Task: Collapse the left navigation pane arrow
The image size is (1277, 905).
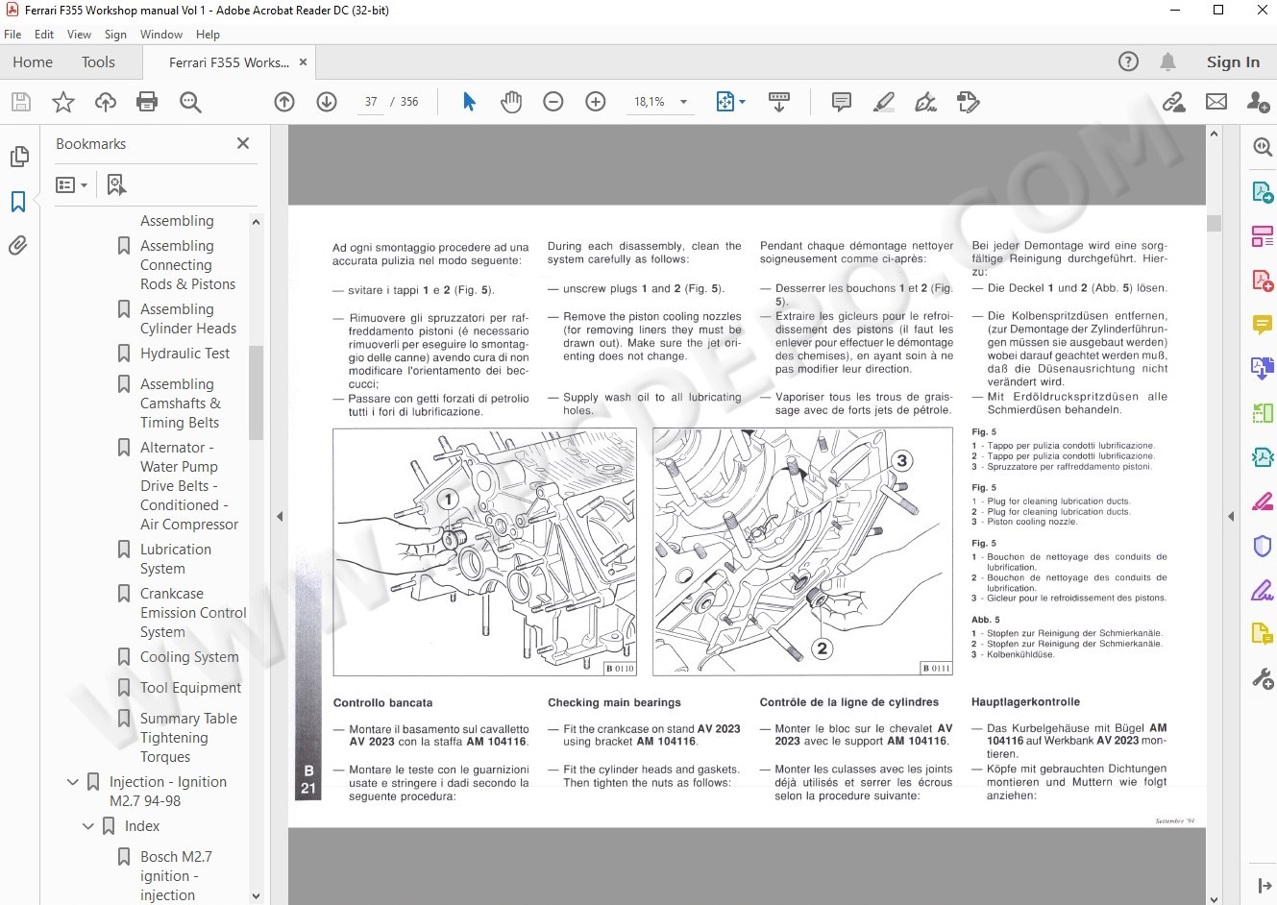Action: coord(280,517)
